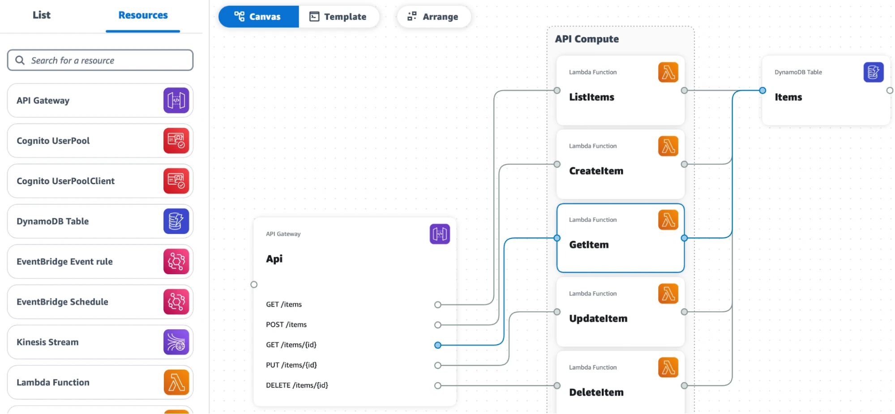Select the Items DynamoDB table title

coord(788,97)
